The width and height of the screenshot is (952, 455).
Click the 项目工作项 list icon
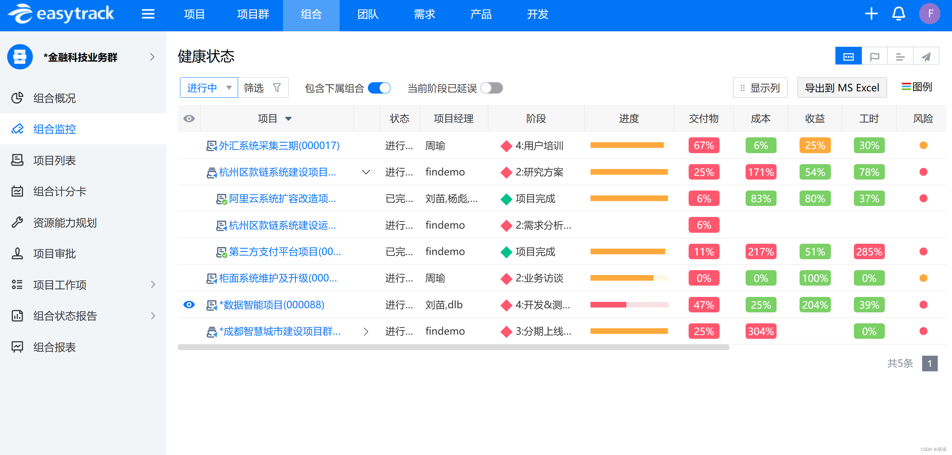(17, 284)
